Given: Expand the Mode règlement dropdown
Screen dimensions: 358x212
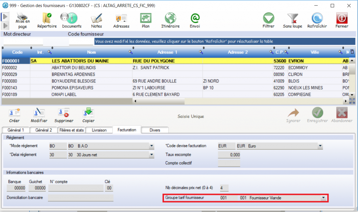Looking at the screenshot, I should [151, 146].
